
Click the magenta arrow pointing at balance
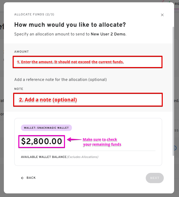click(74, 140)
